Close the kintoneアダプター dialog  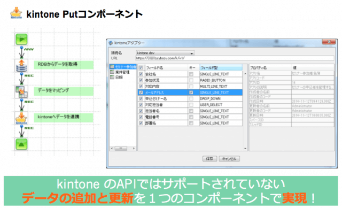[x=329, y=42]
